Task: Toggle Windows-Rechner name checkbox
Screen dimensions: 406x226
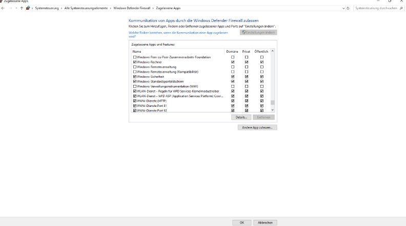Action: [x=135, y=62]
